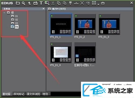This screenshot has height=98, width=135.
Task: Select the 根 root folder
Action: click(12, 13)
